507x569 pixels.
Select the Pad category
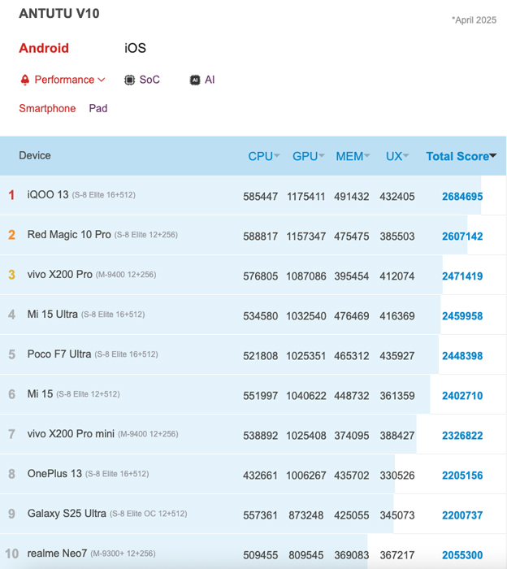98,108
